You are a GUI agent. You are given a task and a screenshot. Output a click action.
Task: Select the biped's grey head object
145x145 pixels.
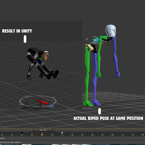tap(111, 31)
